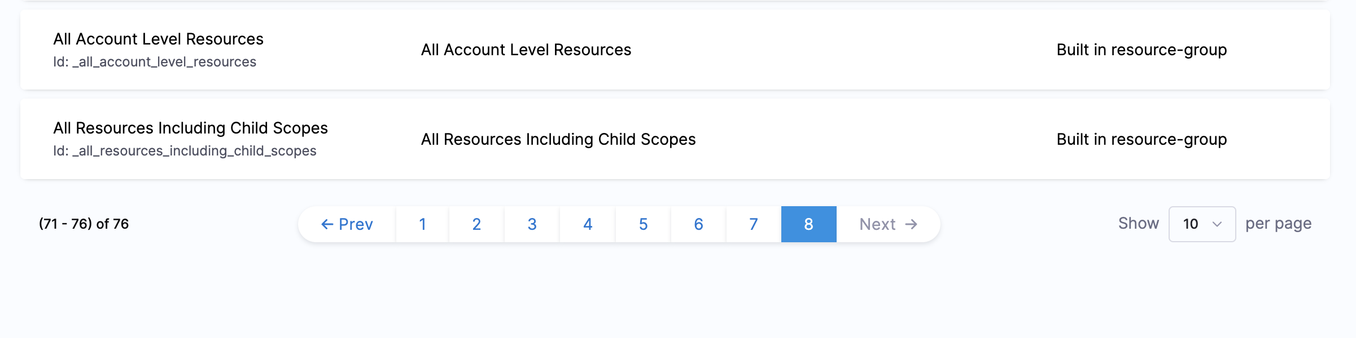This screenshot has height=338, width=1356.
Task: Open page 7 of resource groups
Action: (x=754, y=224)
